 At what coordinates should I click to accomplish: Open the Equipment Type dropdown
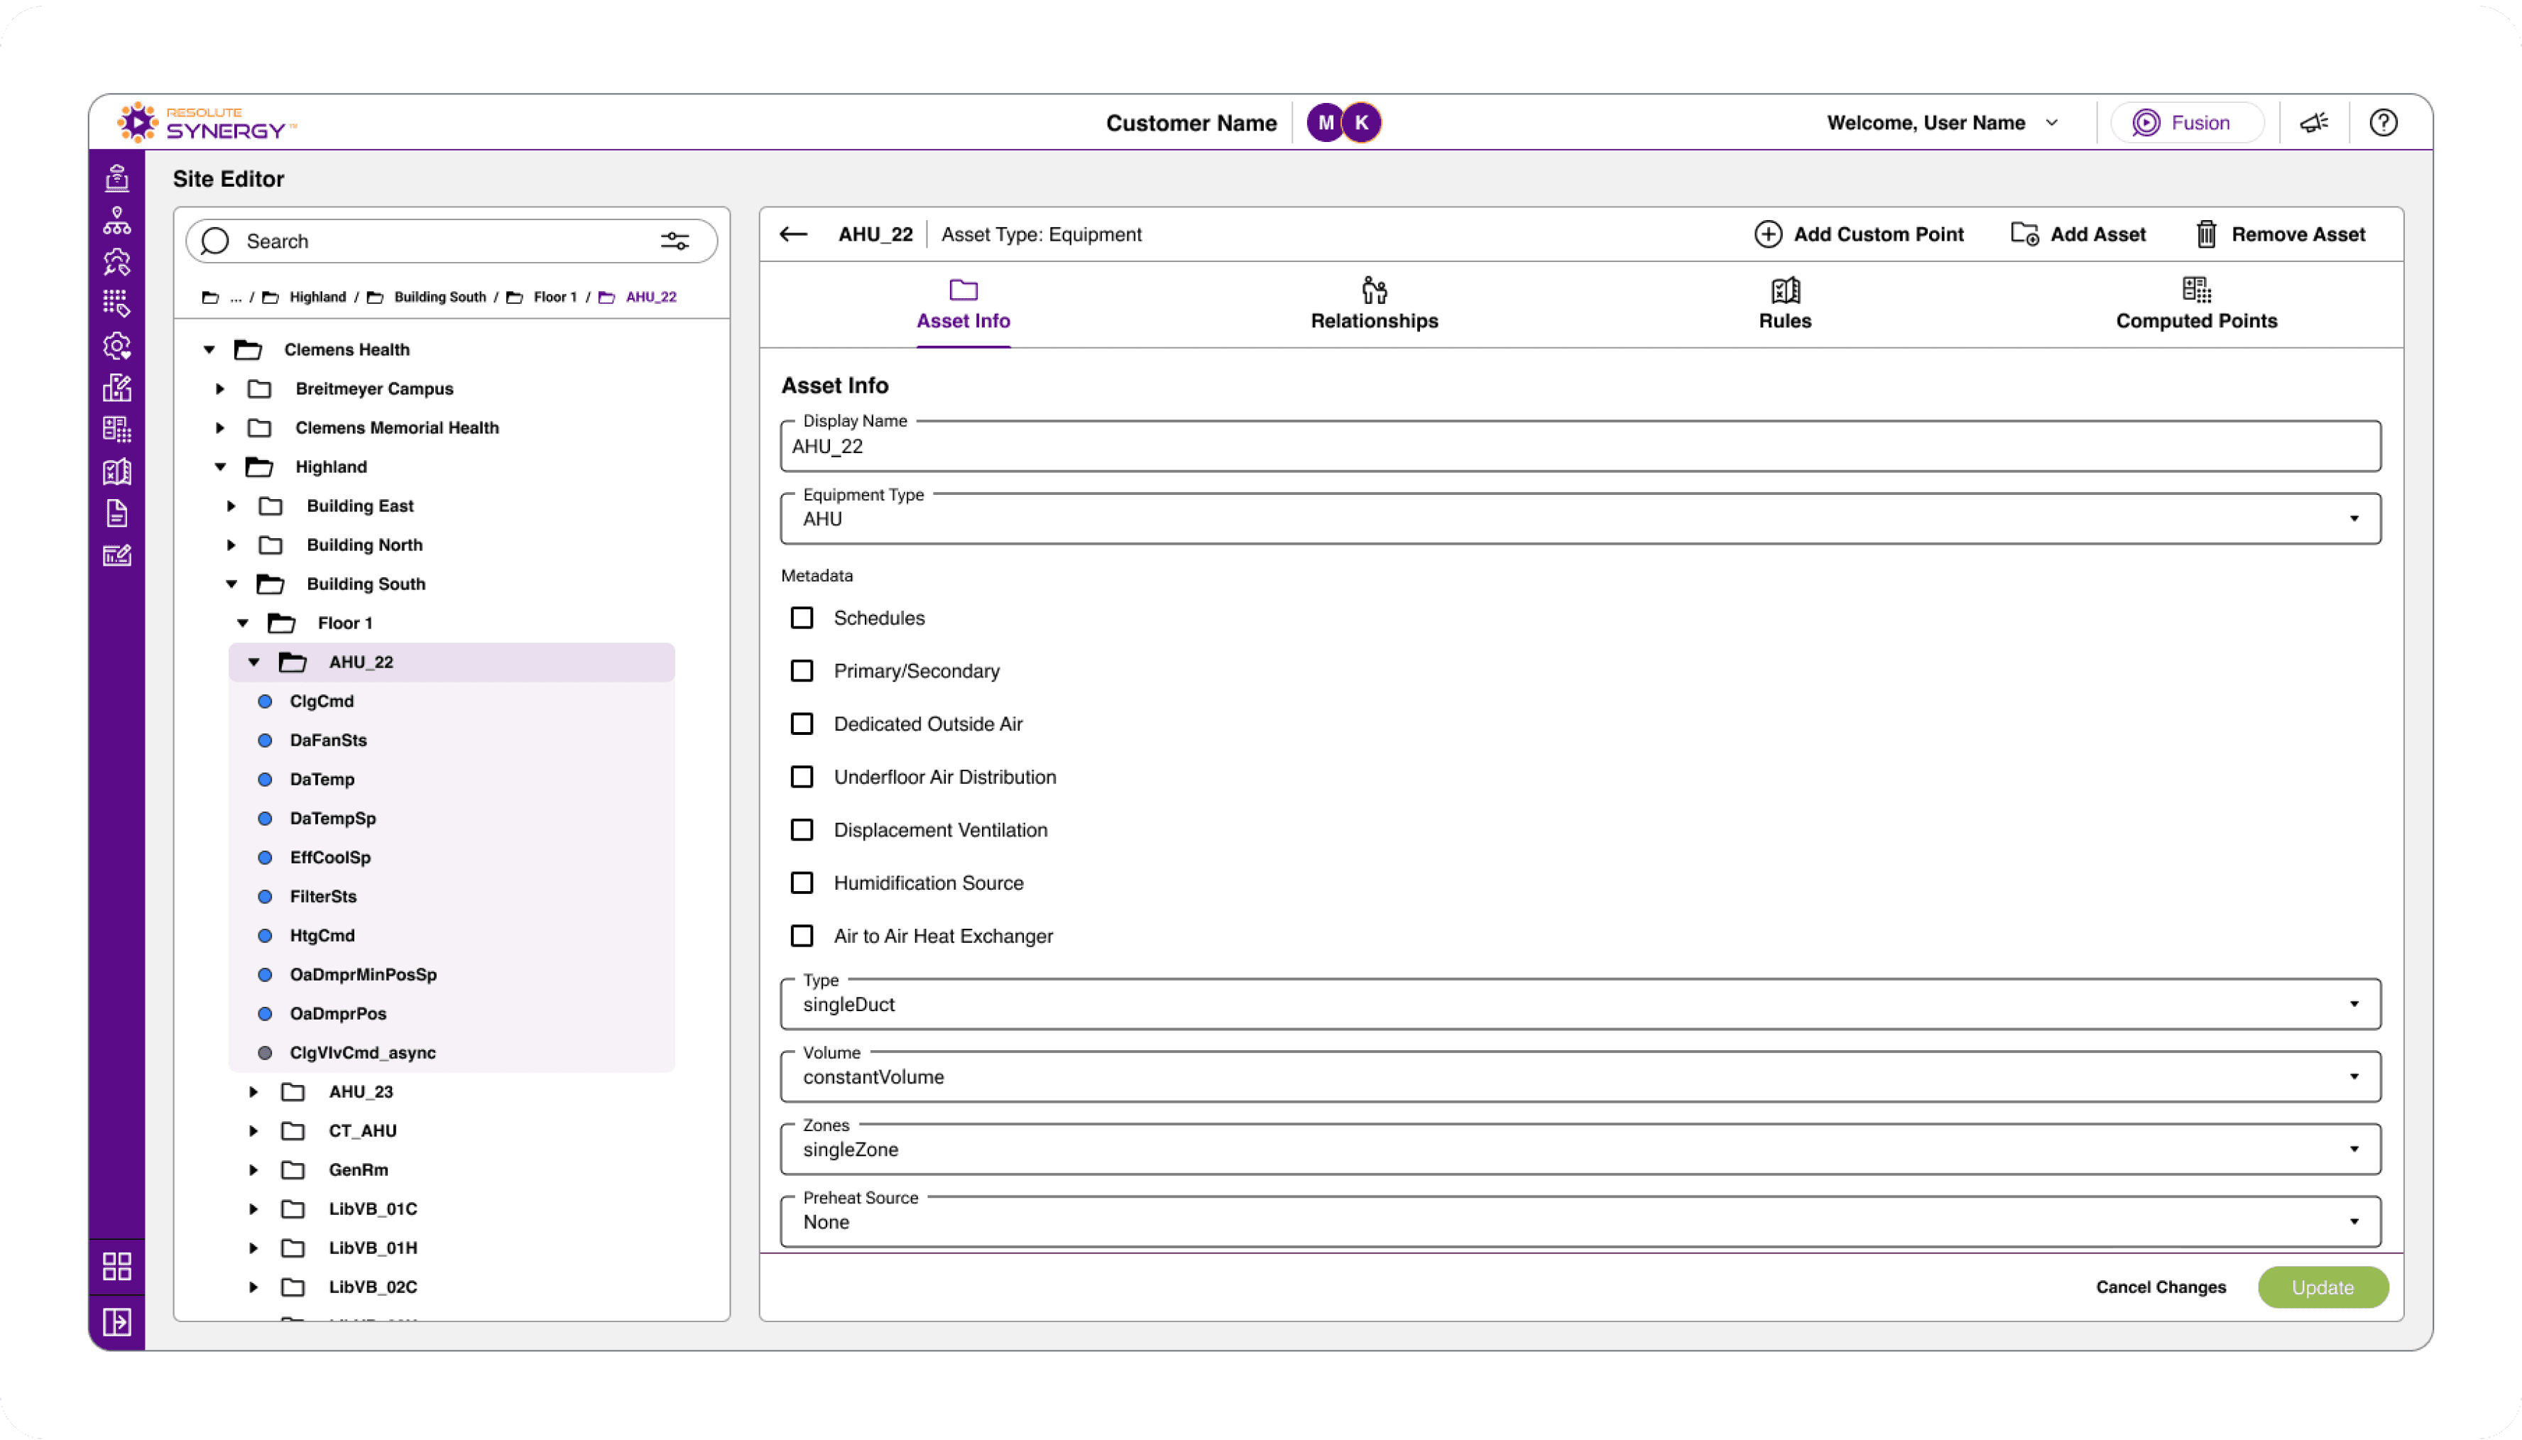tap(1580, 519)
